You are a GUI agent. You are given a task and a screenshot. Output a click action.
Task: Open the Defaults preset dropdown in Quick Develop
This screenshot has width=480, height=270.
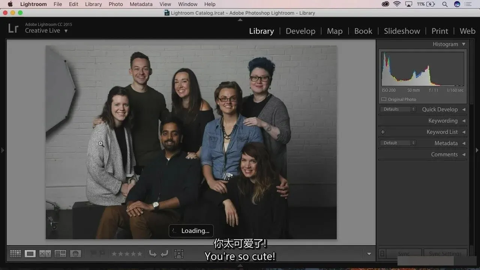[397, 109]
